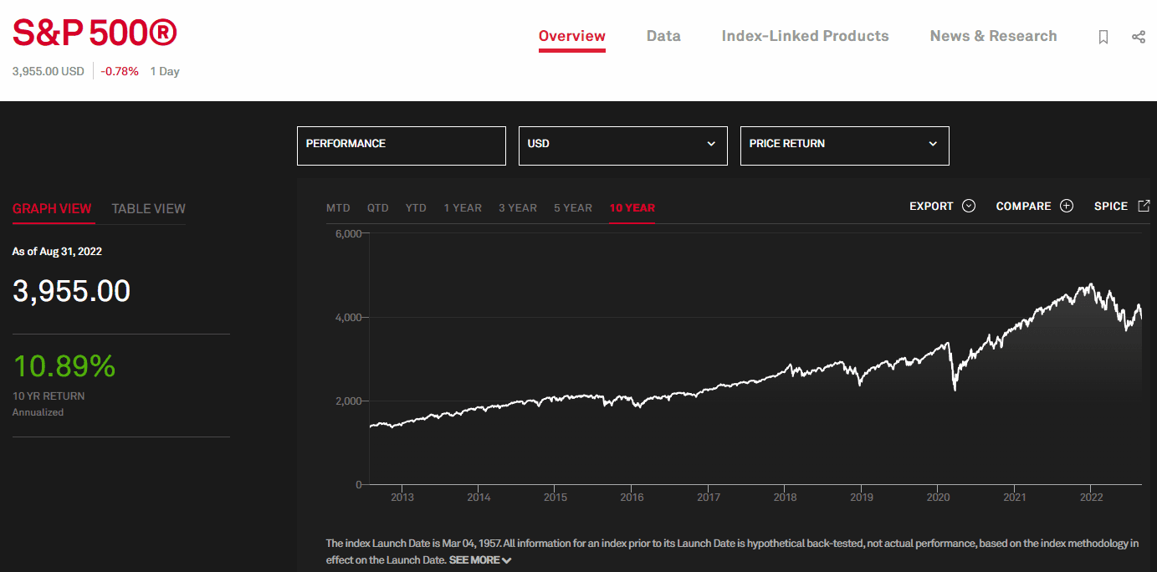View News & Research
The height and width of the screenshot is (572, 1157).
pyautogui.click(x=993, y=36)
